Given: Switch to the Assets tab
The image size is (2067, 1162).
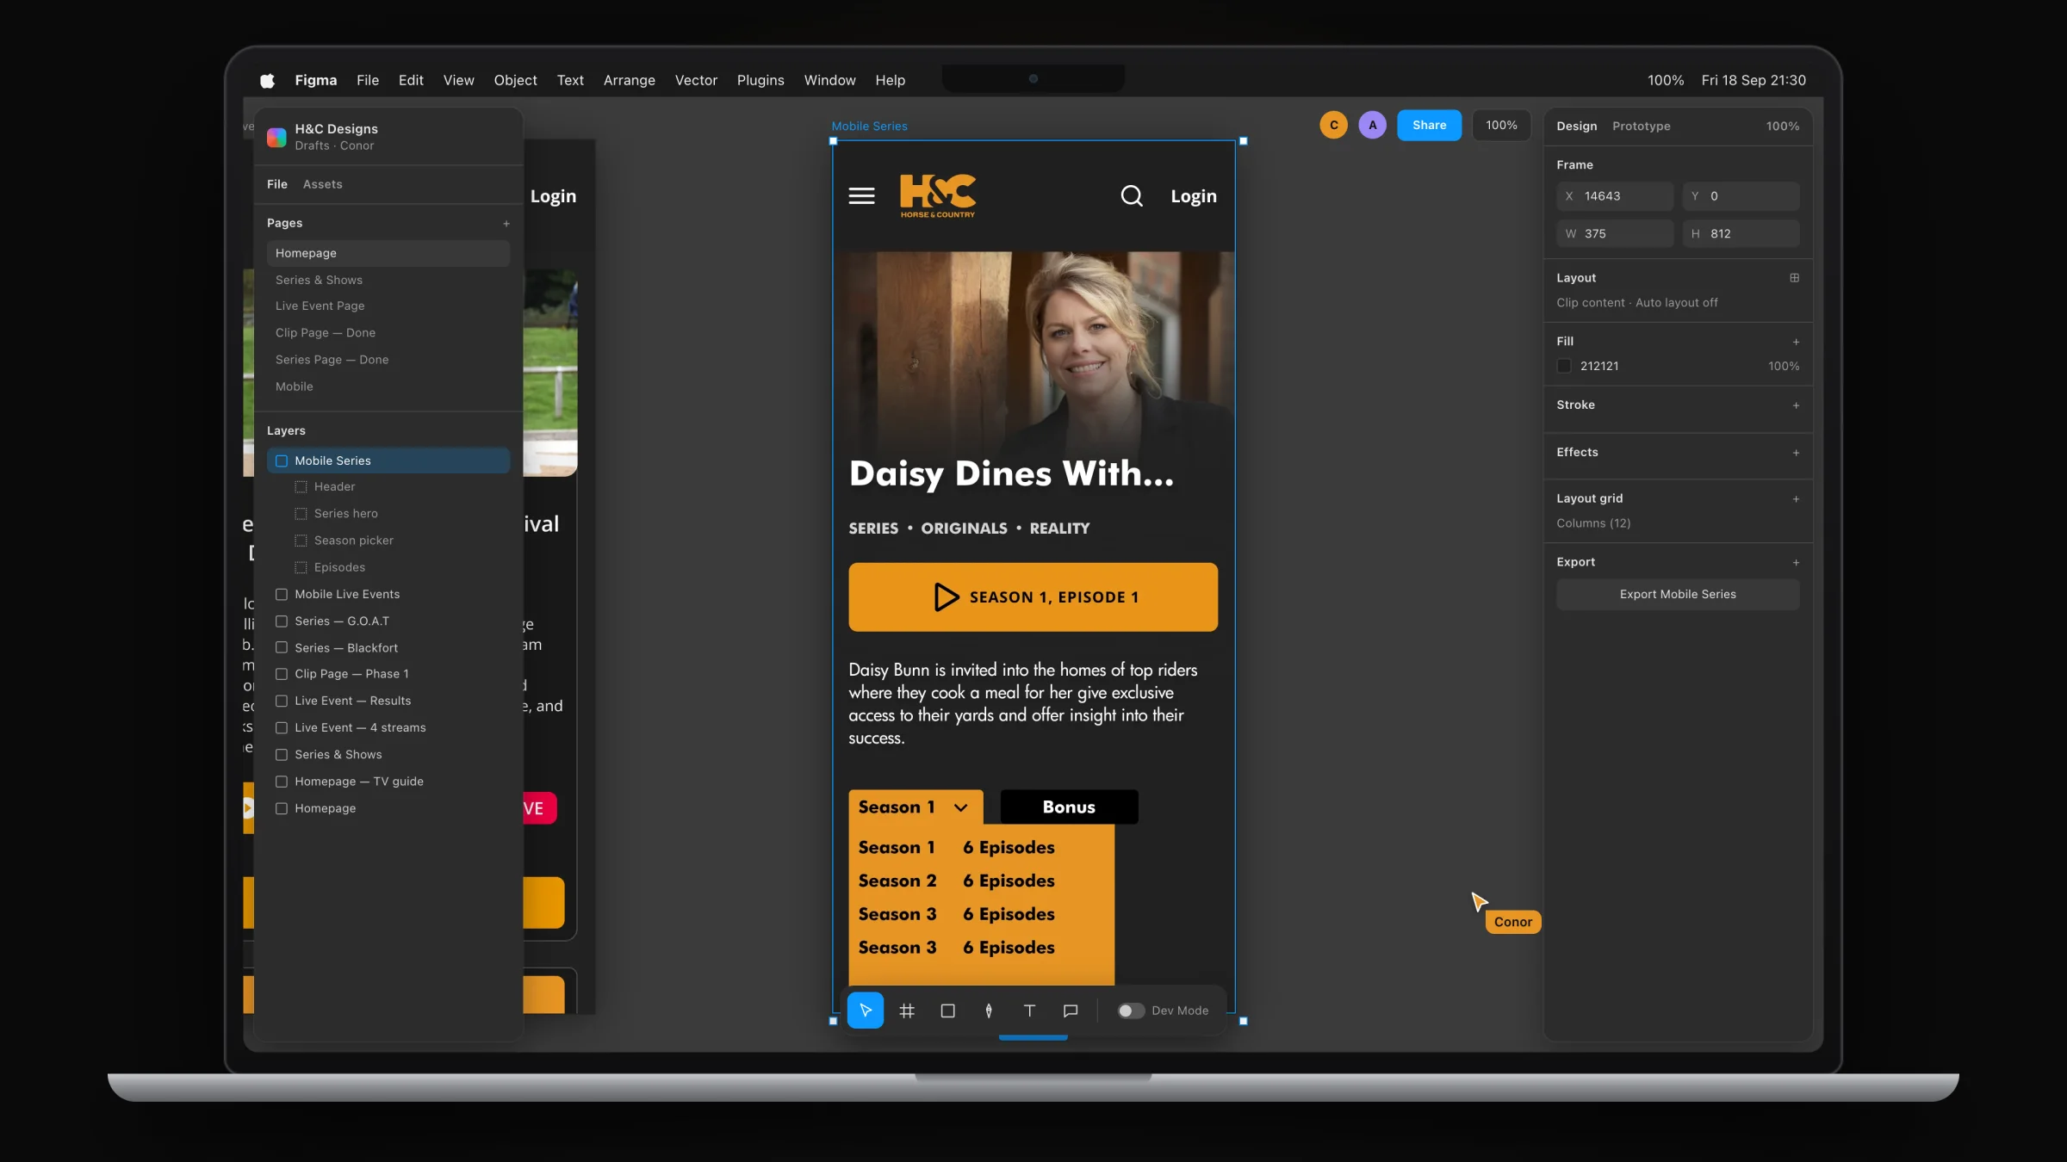Looking at the screenshot, I should [x=322, y=184].
